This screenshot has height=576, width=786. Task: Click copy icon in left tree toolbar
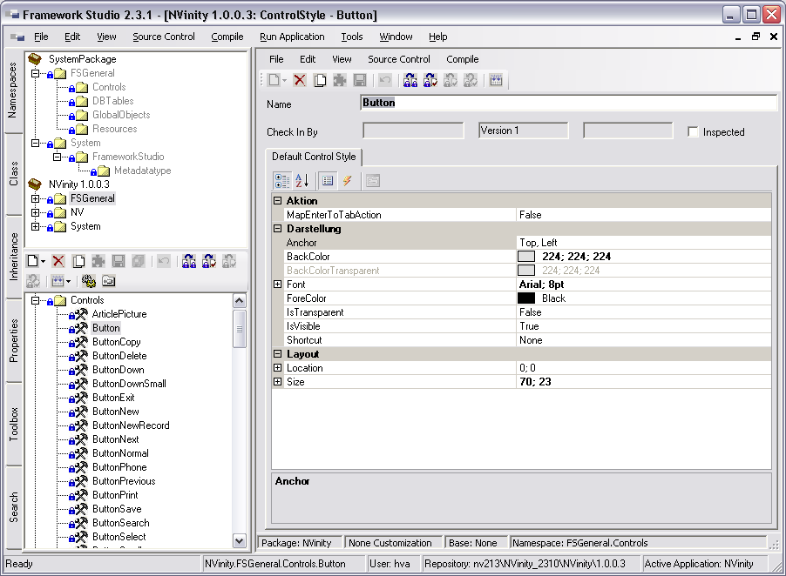[78, 261]
